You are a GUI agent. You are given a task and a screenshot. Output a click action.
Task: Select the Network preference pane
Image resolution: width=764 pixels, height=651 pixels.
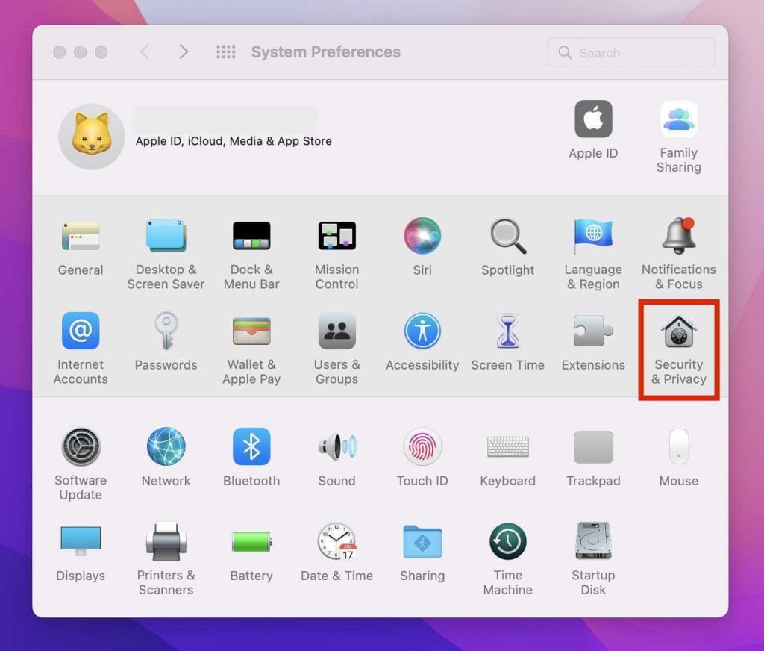[x=166, y=447]
